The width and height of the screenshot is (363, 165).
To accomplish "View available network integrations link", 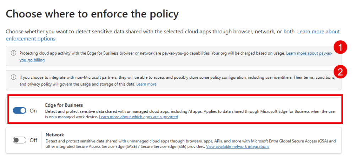I will [237, 147].
